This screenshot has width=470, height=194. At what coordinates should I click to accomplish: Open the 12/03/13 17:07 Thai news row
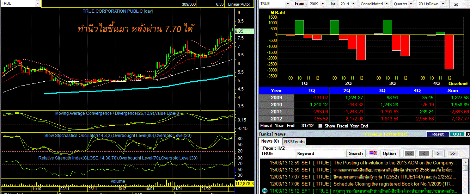[x=362, y=177]
